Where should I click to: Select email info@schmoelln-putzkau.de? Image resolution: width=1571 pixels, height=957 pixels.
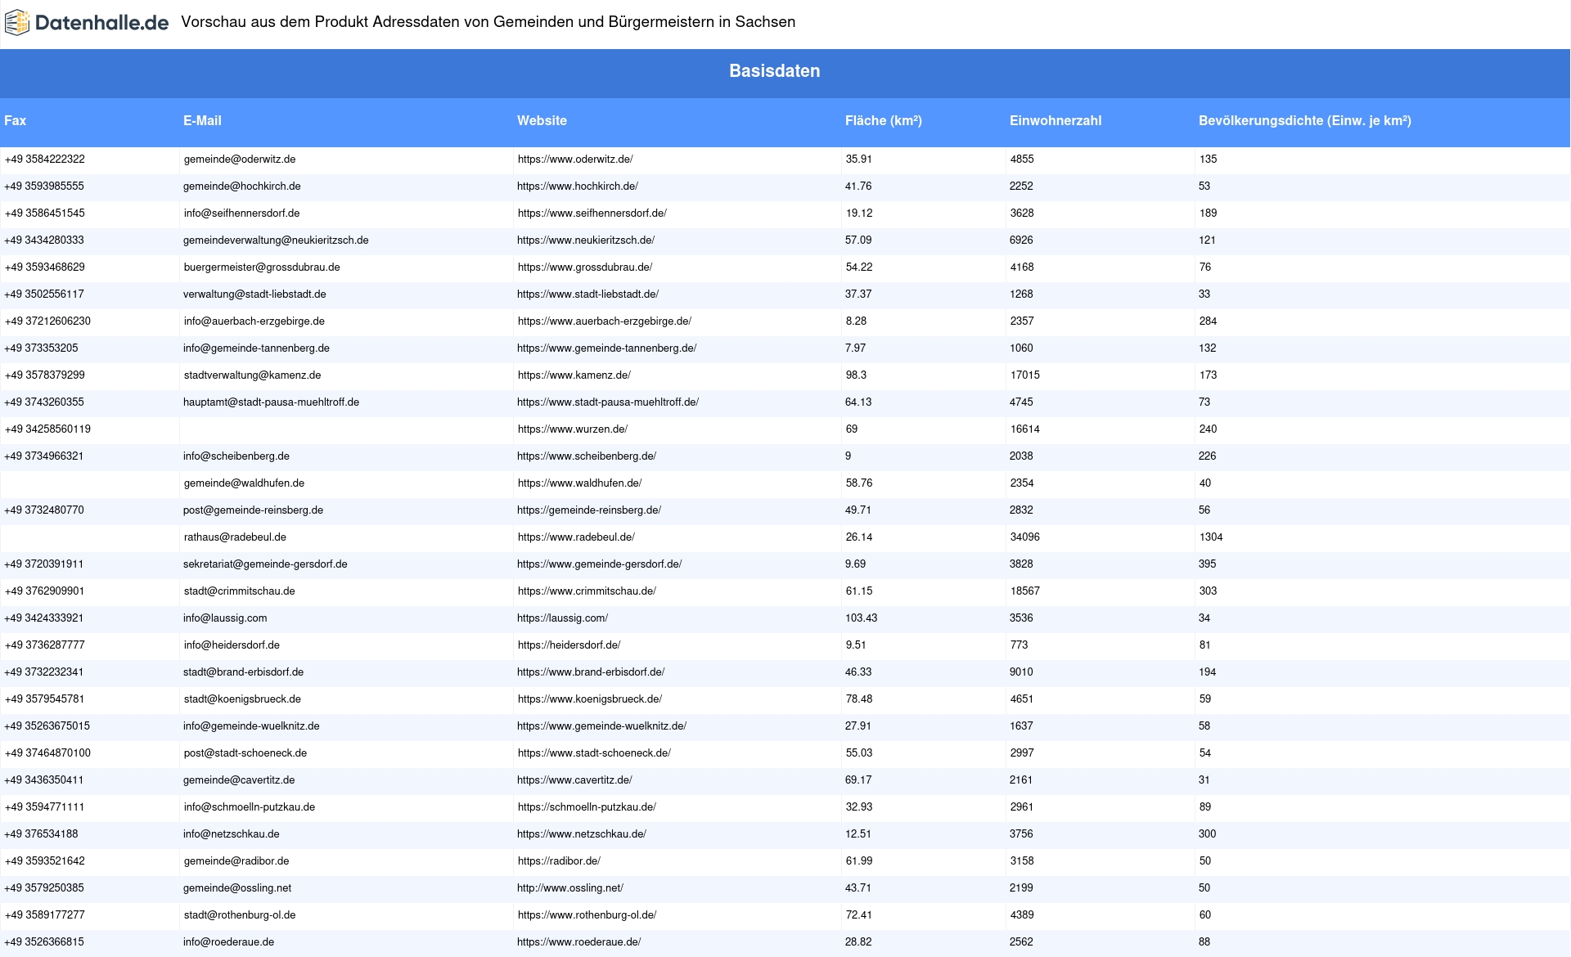(250, 807)
